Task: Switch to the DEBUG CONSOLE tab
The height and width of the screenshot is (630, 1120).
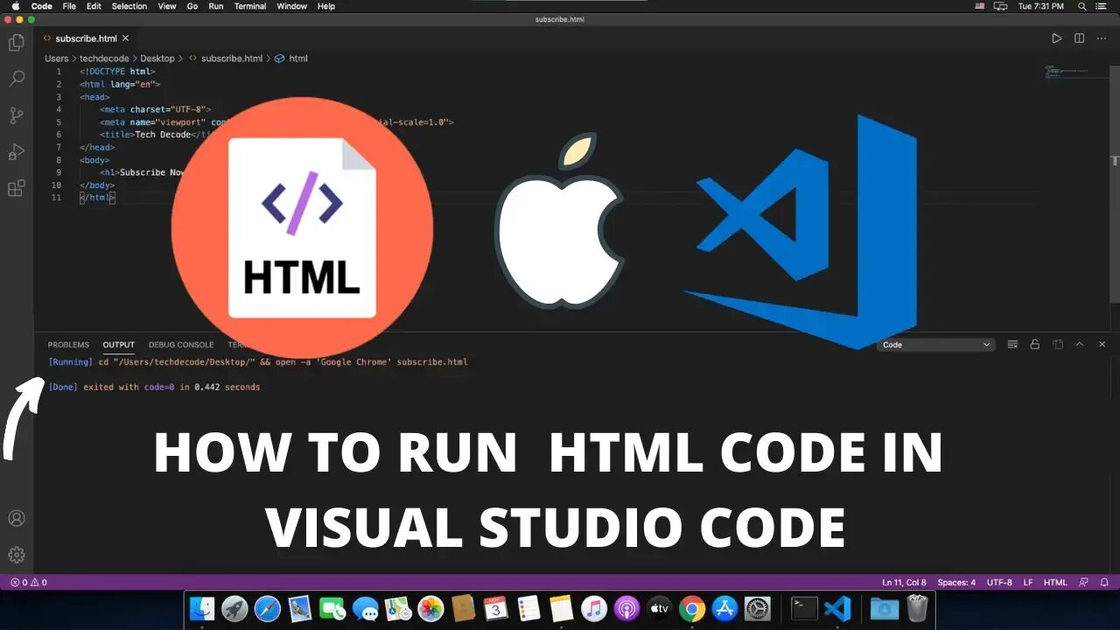Action: point(181,344)
